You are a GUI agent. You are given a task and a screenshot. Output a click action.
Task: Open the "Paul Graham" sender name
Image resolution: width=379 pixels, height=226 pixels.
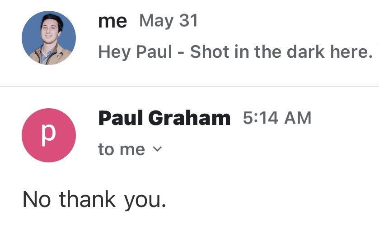pyautogui.click(x=164, y=118)
